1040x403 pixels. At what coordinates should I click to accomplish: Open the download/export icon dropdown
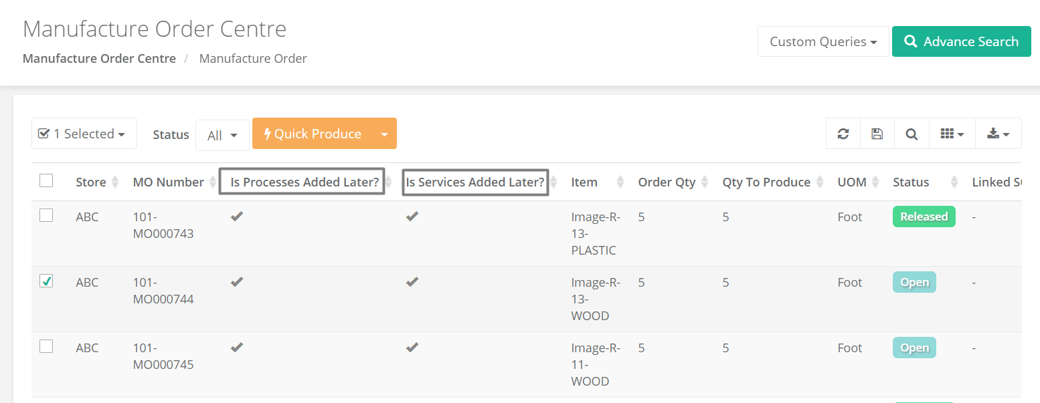[x=999, y=134]
